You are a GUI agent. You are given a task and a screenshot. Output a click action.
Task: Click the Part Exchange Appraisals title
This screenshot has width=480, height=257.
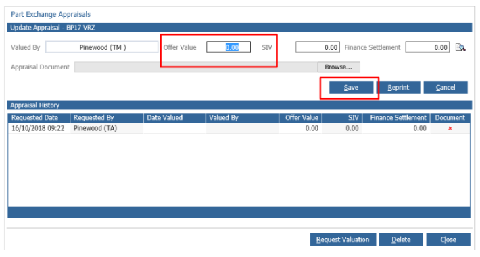click(51, 14)
